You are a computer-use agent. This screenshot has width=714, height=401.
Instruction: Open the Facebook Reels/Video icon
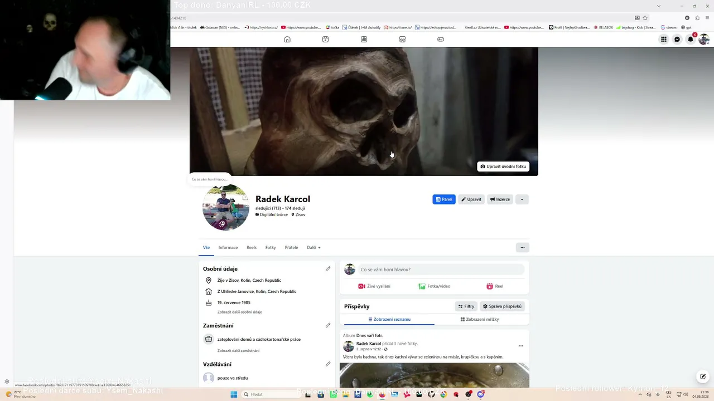(x=325, y=40)
